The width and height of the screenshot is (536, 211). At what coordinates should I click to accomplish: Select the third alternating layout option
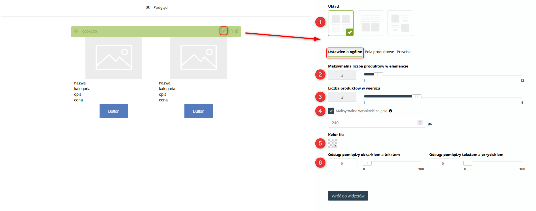400,23
